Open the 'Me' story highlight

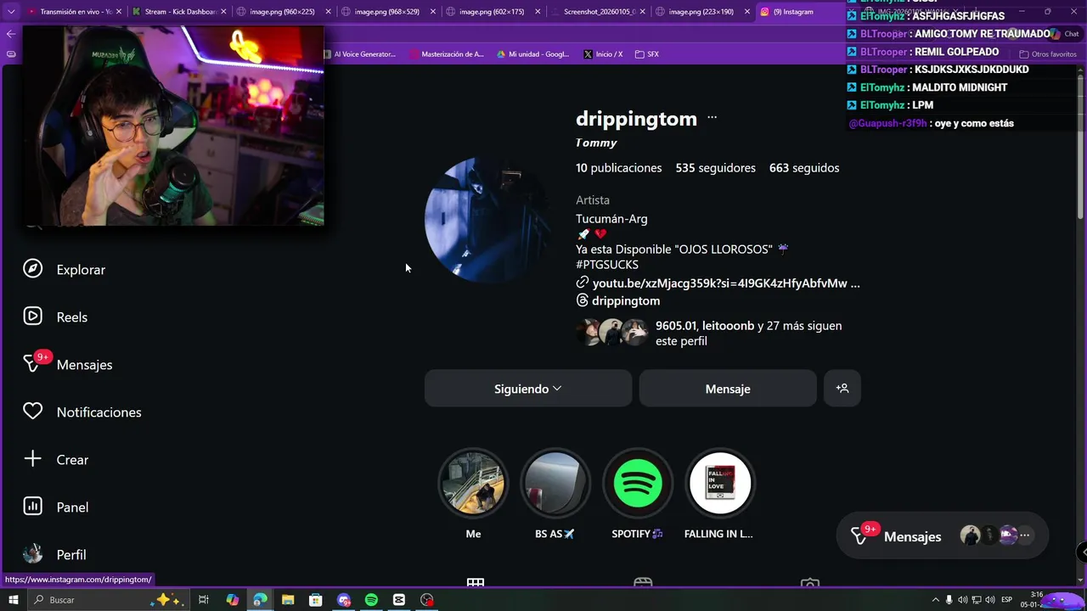click(473, 483)
